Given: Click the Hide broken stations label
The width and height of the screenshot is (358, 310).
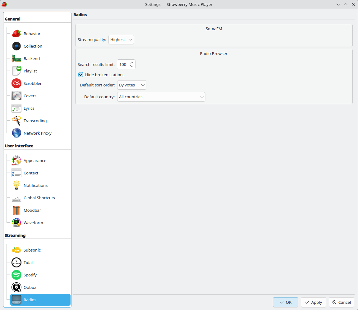Looking at the screenshot, I should (x=105, y=75).
